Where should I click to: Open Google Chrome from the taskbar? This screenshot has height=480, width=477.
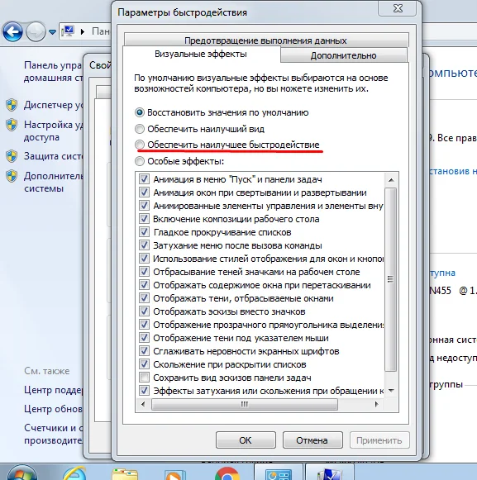tap(227, 473)
